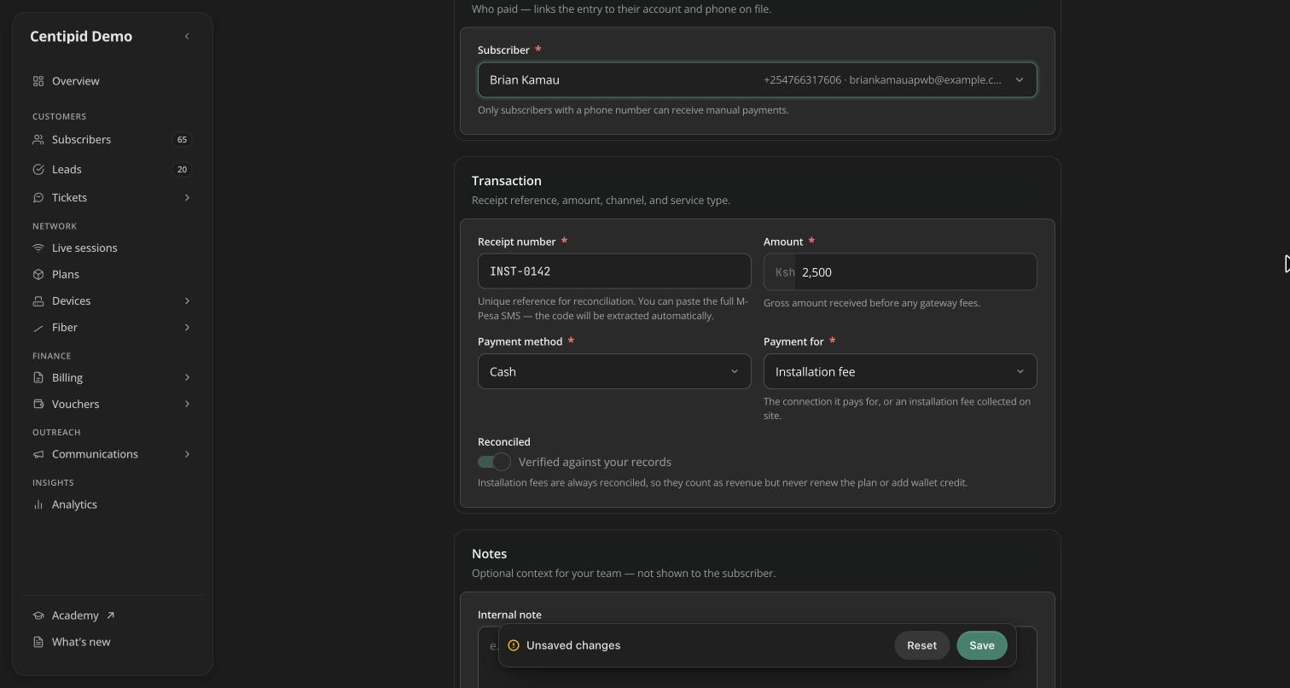Open the Academy external link
The image size is (1290, 688).
click(113, 615)
